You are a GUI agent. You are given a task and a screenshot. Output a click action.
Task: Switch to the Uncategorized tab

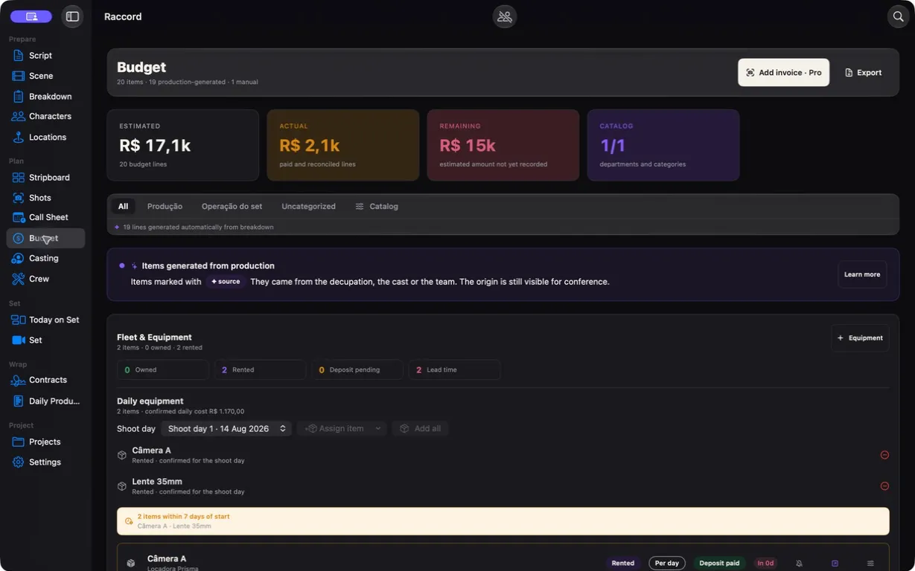coord(308,207)
